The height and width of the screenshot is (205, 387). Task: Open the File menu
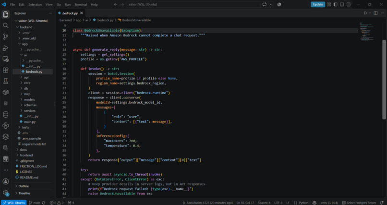click(x=12, y=4)
